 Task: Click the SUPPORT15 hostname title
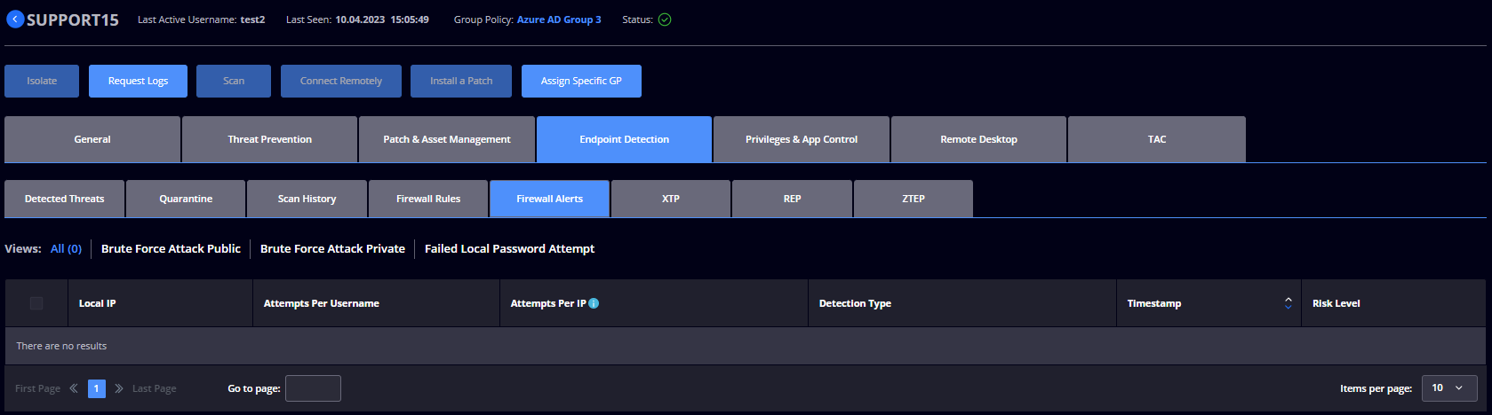[73, 20]
